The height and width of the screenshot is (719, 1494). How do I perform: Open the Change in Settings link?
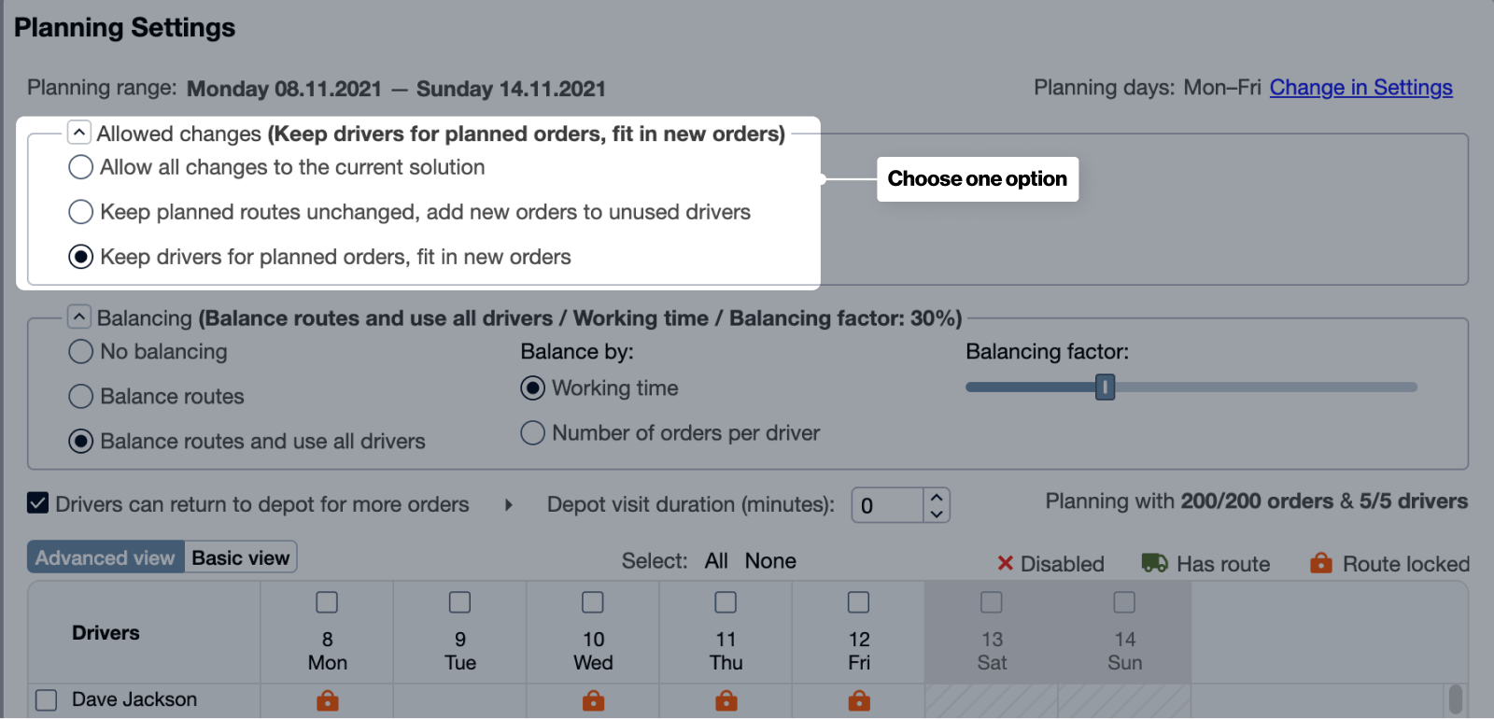click(1360, 88)
